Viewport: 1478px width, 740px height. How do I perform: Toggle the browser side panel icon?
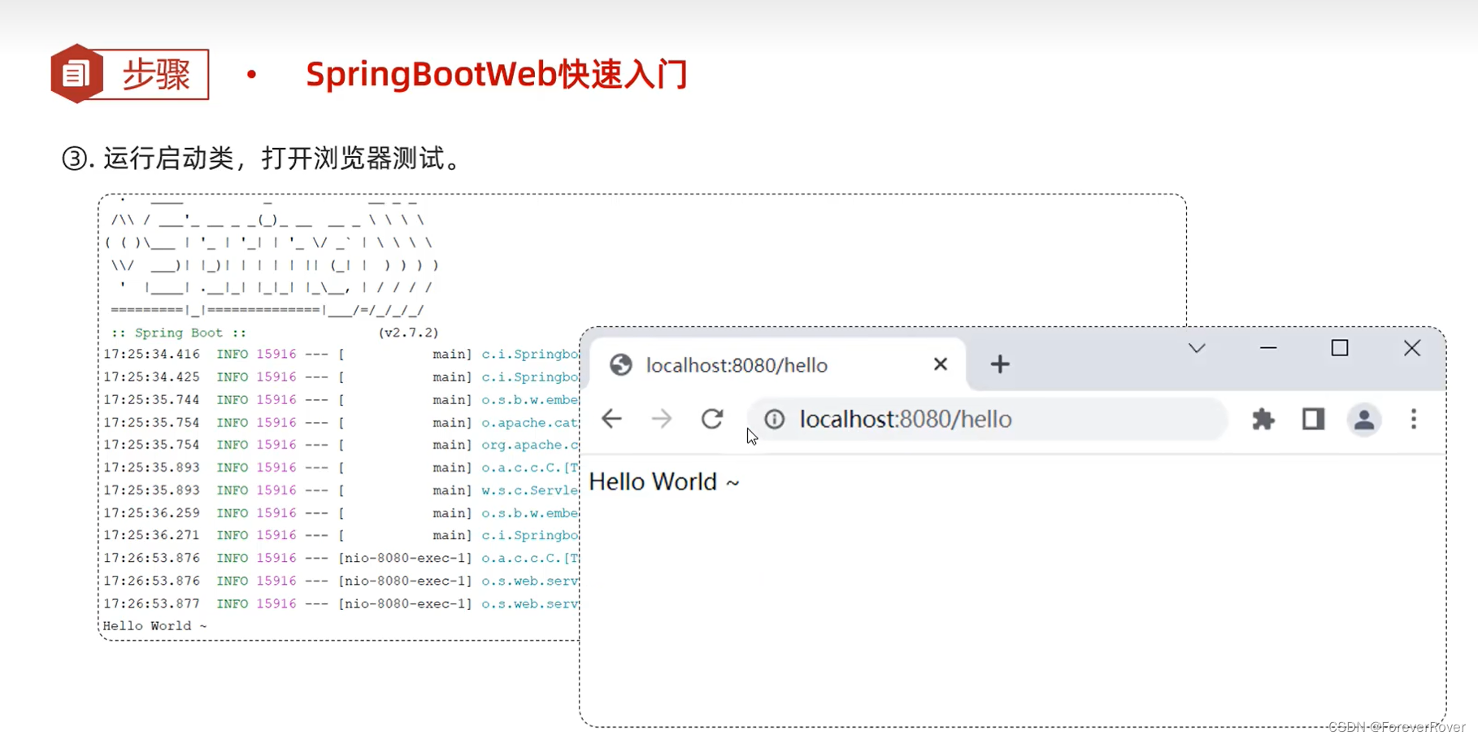point(1314,419)
